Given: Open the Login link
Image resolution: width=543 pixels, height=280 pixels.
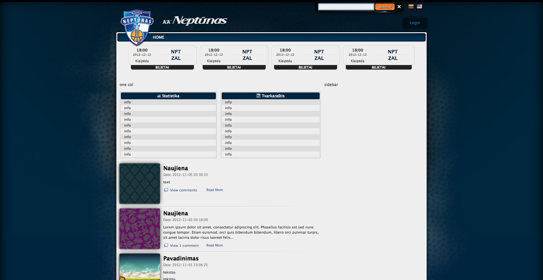Looking at the screenshot, I should [x=415, y=23].
